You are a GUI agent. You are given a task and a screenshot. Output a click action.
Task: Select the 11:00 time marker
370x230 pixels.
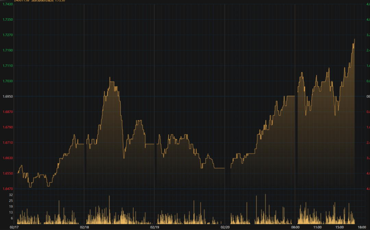coord(317,227)
